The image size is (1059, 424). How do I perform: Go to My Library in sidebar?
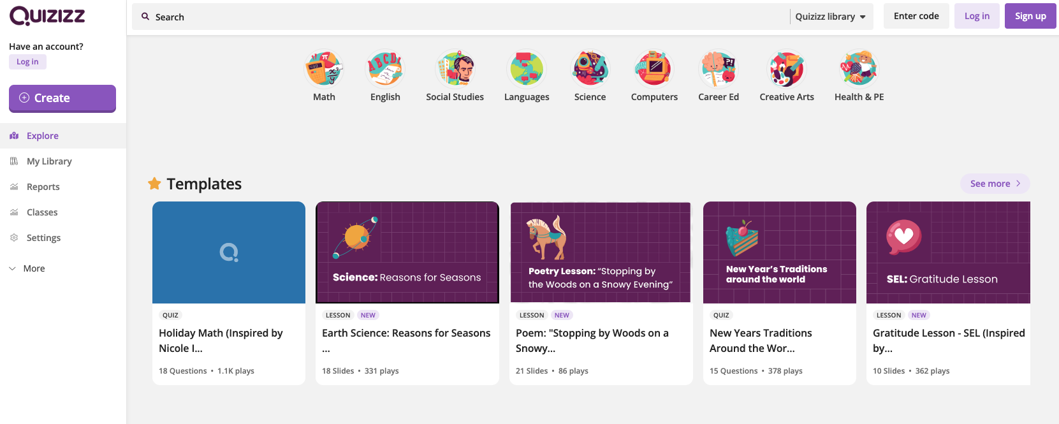pyautogui.click(x=49, y=161)
